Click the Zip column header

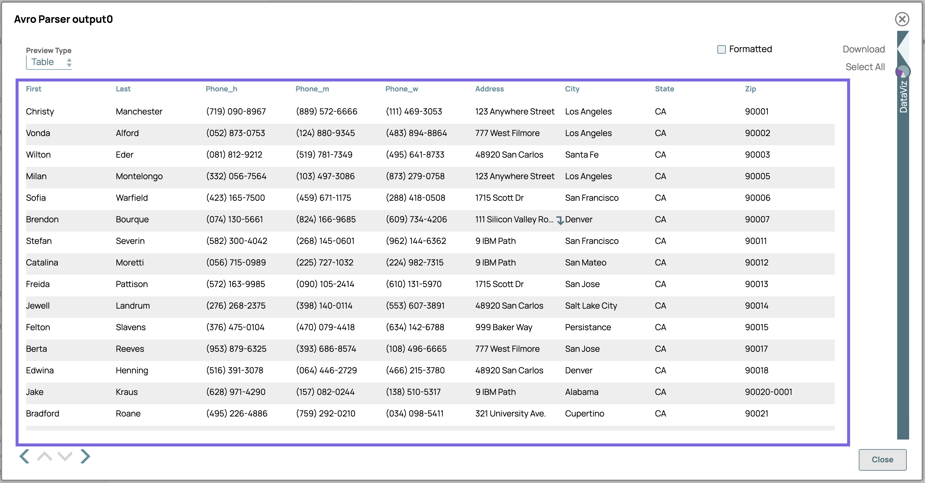750,89
